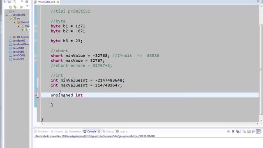Click editor scrollbar down arrow
Image resolution: width=263 pixels, height=148 pixels.
[x=261, y=120]
